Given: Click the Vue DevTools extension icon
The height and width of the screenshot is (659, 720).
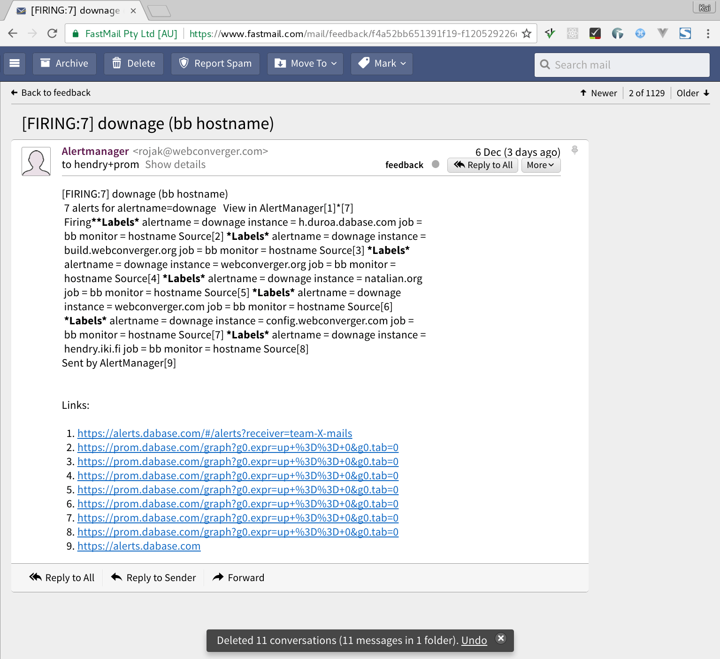Looking at the screenshot, I should (x=662, y=33).
